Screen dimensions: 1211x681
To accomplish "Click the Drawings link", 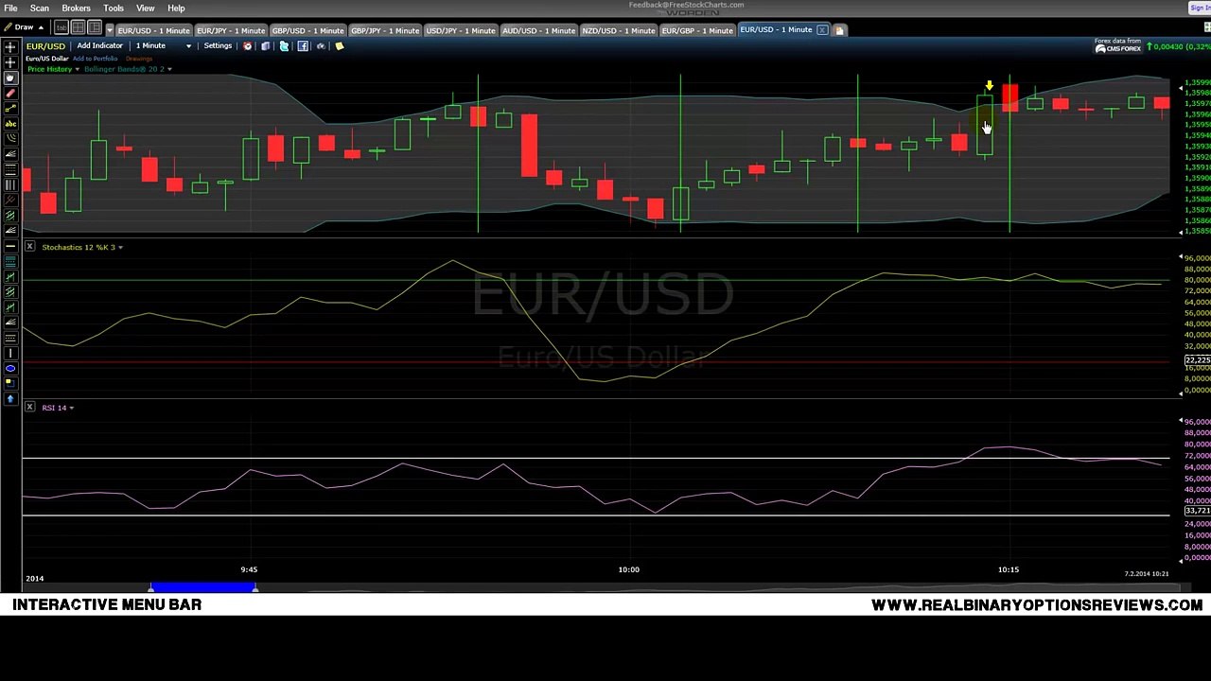I will coord(139,59).
